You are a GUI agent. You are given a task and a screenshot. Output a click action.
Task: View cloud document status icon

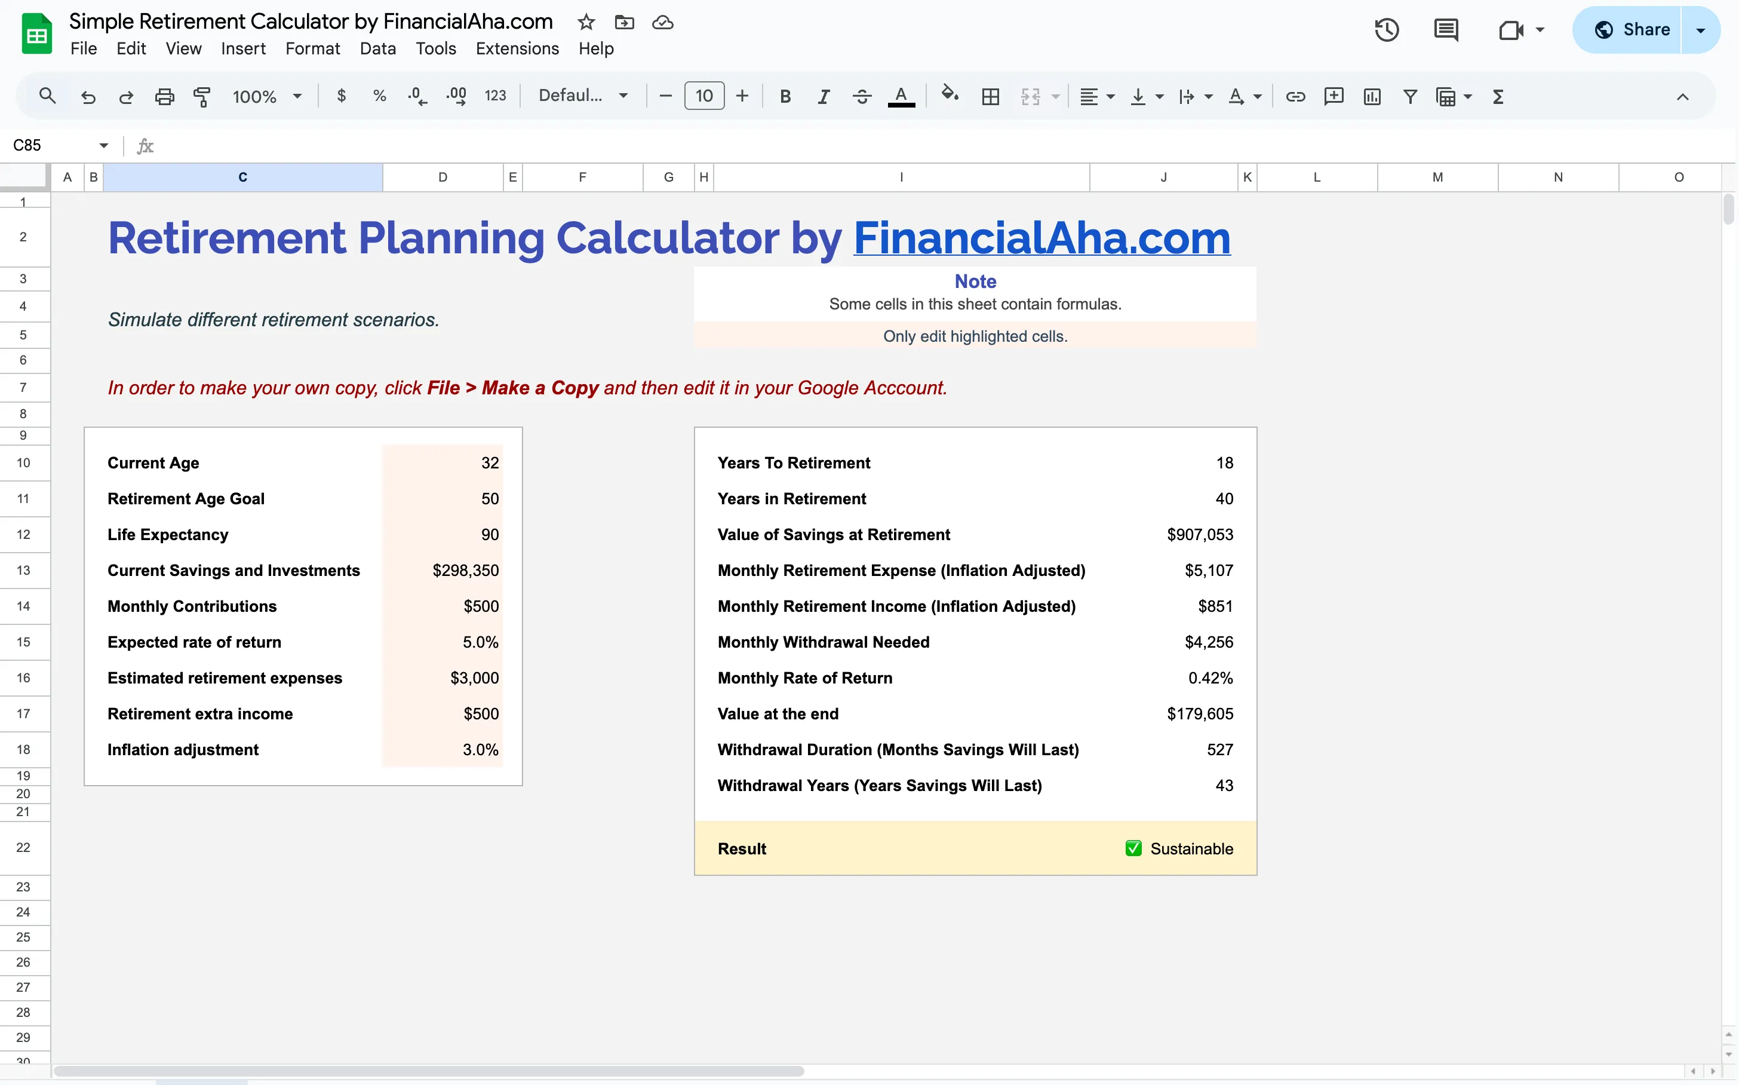point(663,22)
